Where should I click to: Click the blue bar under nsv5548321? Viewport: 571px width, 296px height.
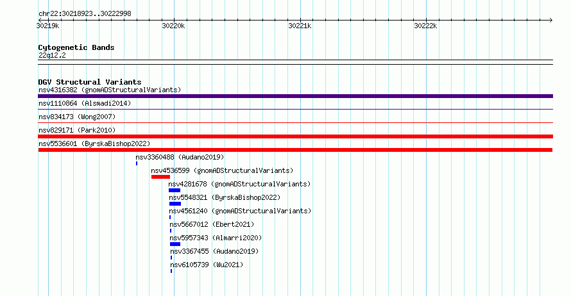click(x=175, y=204)
